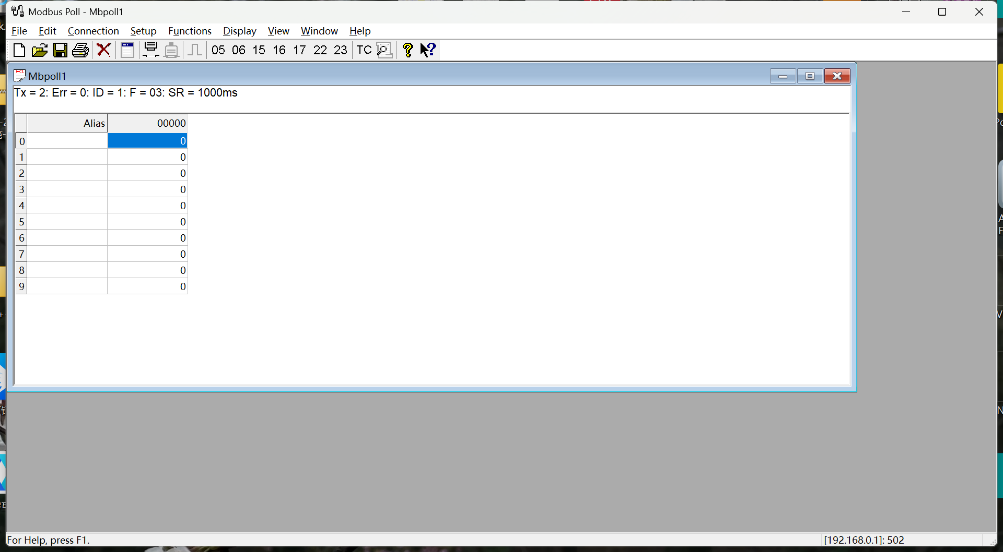
Task: Select the value cell in row 6
Action: 148,238
